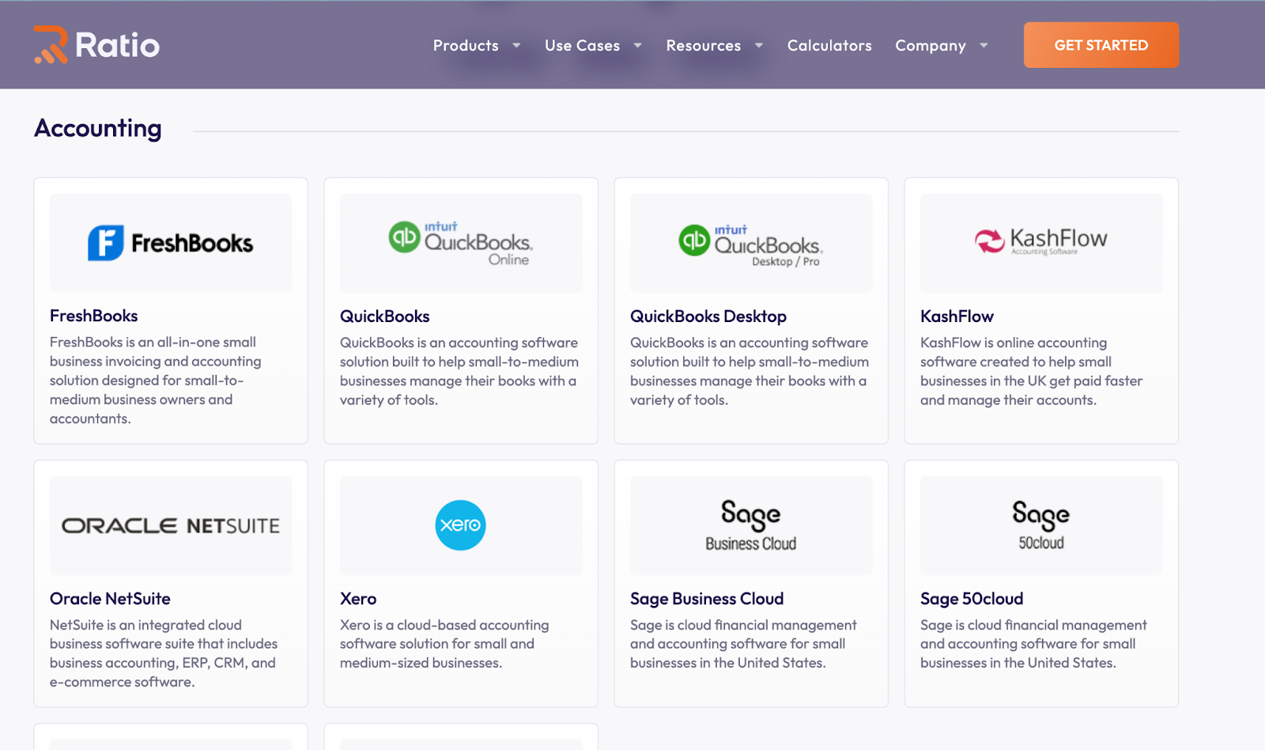Click FreshBooks description starting 'FreshBooks is an all-in-one'
Image resolution: width=1265 pixels, height=750 pixels.
pos(157,381)
